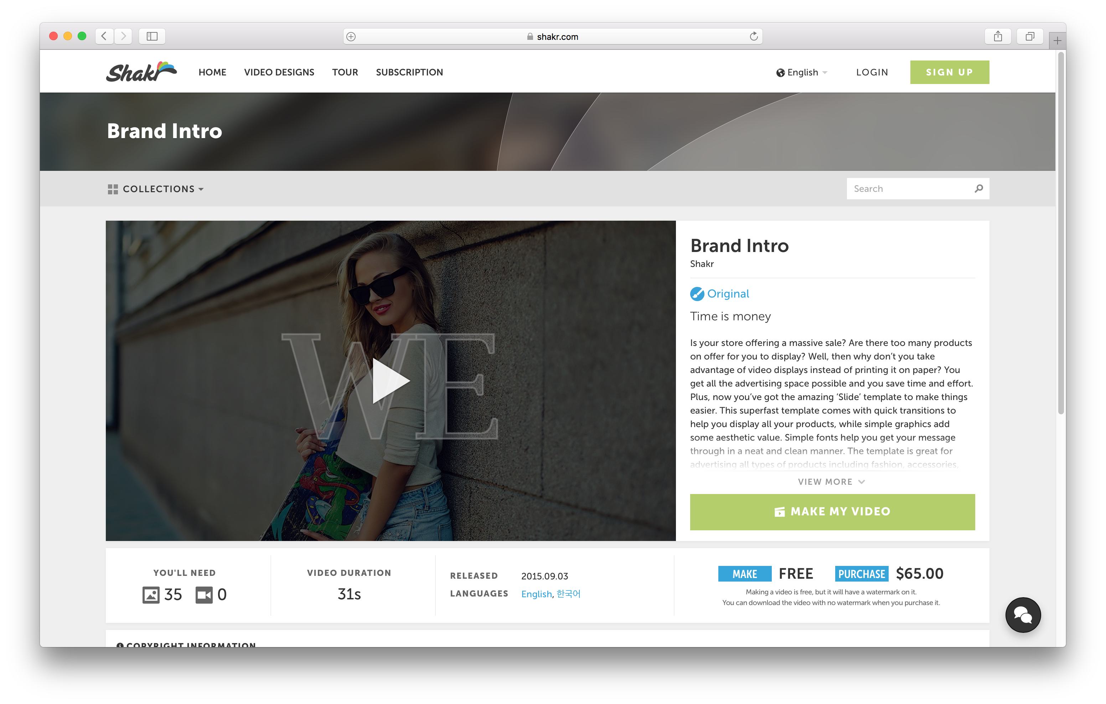Open the live chat bubble icon
1106x704 pixels.
tap(1023, 615)
